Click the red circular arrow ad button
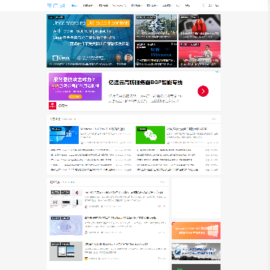Image resolution: width=270 pixels, height=270 pixels. 203,91
